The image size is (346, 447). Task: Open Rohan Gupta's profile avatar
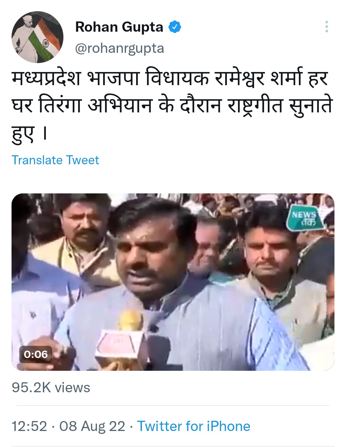(x=37, y=37)
